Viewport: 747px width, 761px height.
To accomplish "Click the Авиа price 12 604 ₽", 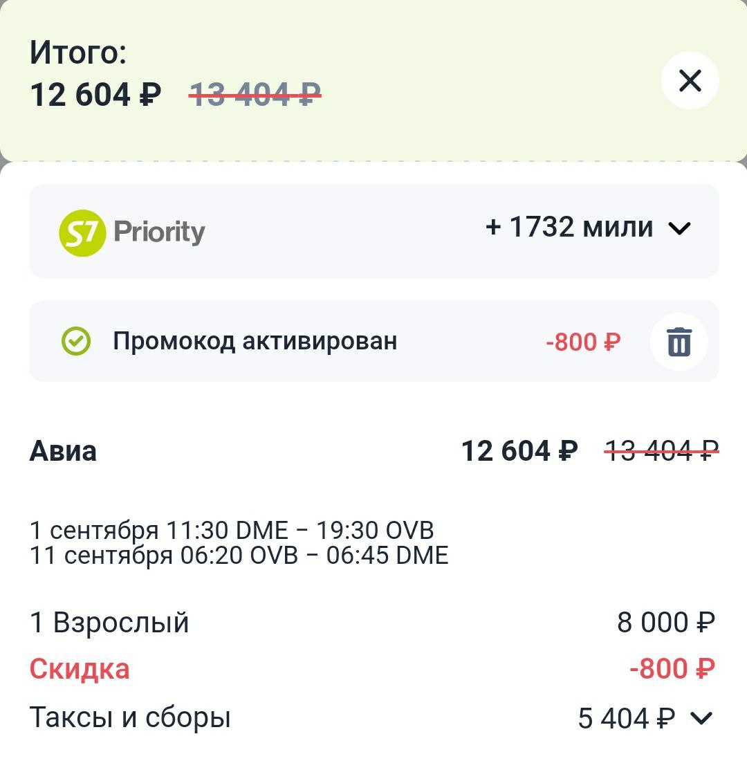I will click(x=519, y=451).
